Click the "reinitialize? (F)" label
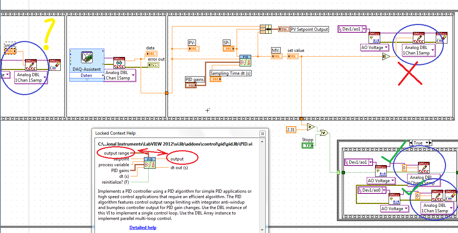The image size is (458, 233). point(115,182)
